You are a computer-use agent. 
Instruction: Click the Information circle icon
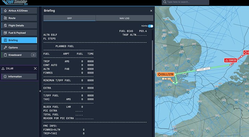click(x=5, y=77)
